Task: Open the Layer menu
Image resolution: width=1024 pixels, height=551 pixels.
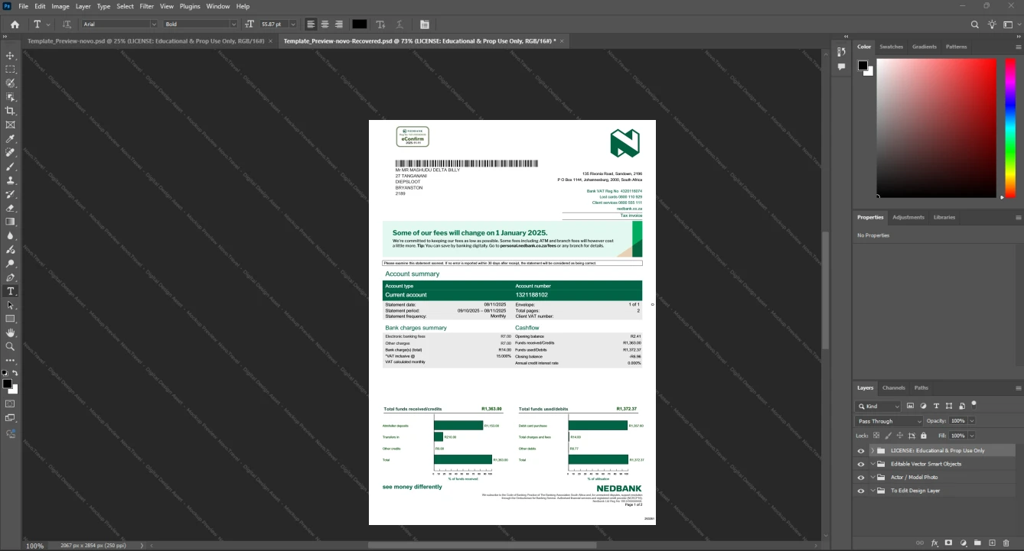Action: point(83,6)
